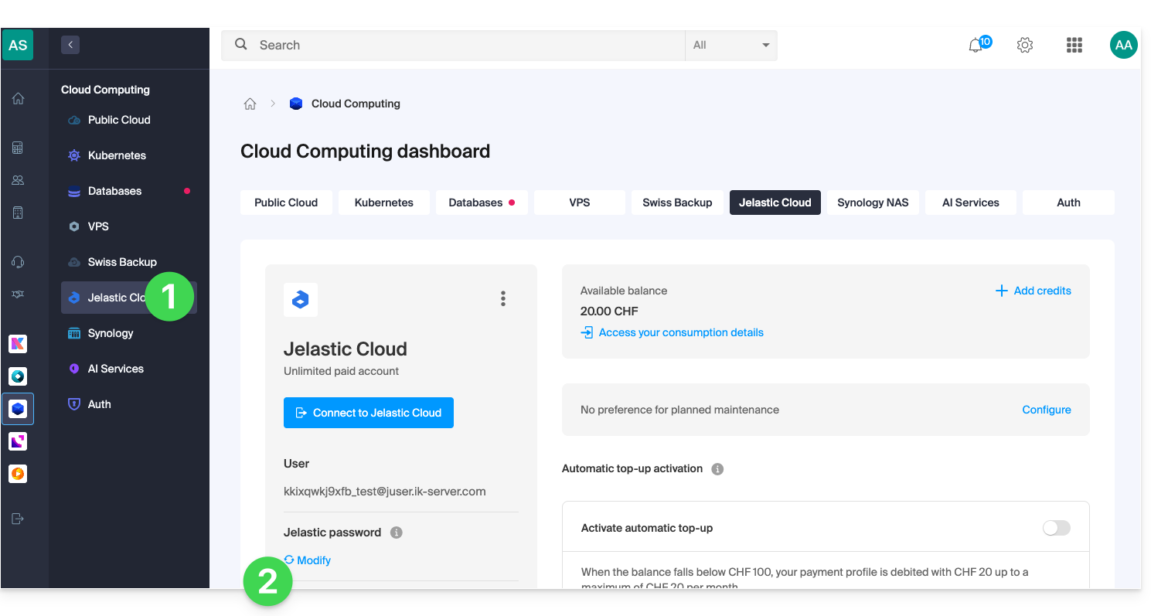Open Kubernetes in the sidebar
The image size is (1168, 616).
click(128, 155)
